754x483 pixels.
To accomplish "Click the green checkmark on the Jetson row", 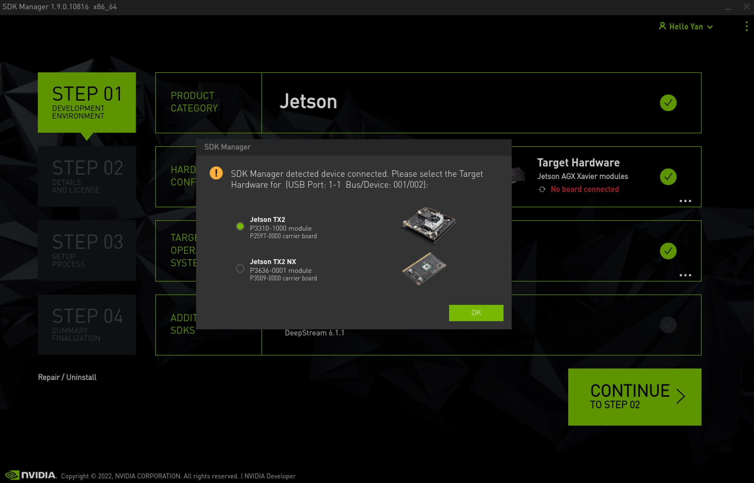I will click(668, 103).
